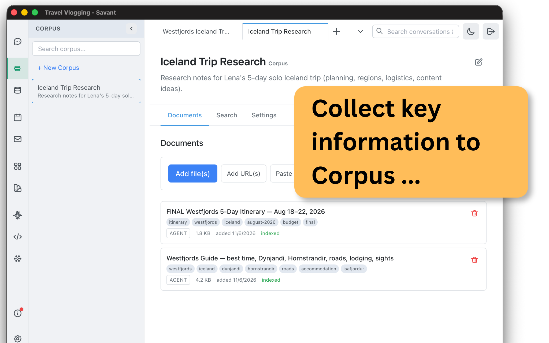Image resolution: width=549 pixels, height=343 pixels.
Task: Add a new tab with plus icon
Action: tap(336, 32)
